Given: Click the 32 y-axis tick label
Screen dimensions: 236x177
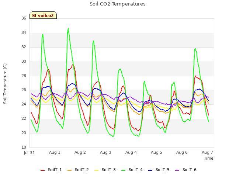Looking at the screenshot, I should coord(24,47).
